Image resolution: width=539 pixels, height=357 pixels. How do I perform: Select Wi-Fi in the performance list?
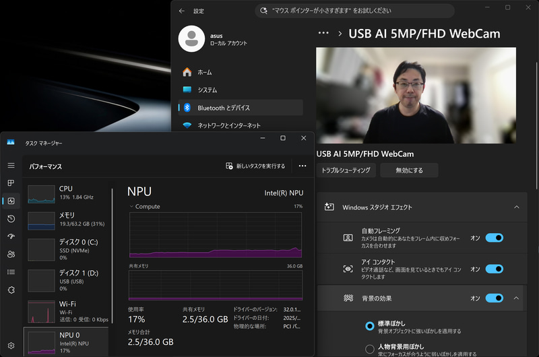click(x=67, y=311)
